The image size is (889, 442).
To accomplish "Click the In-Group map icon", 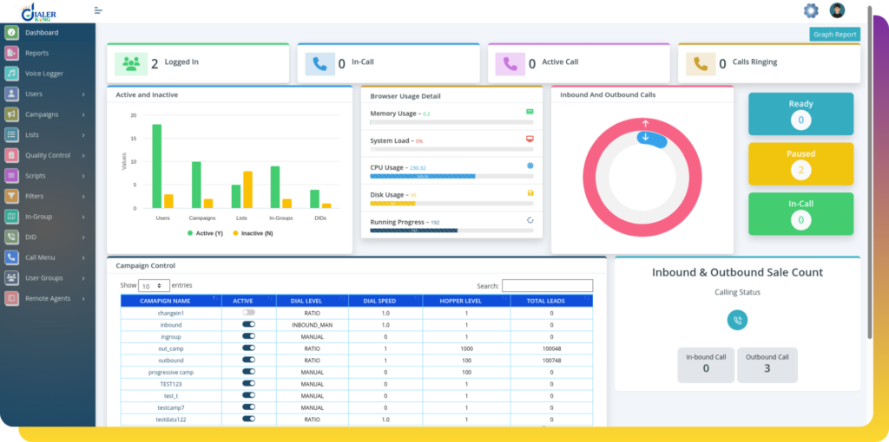I will click(12, 216).
